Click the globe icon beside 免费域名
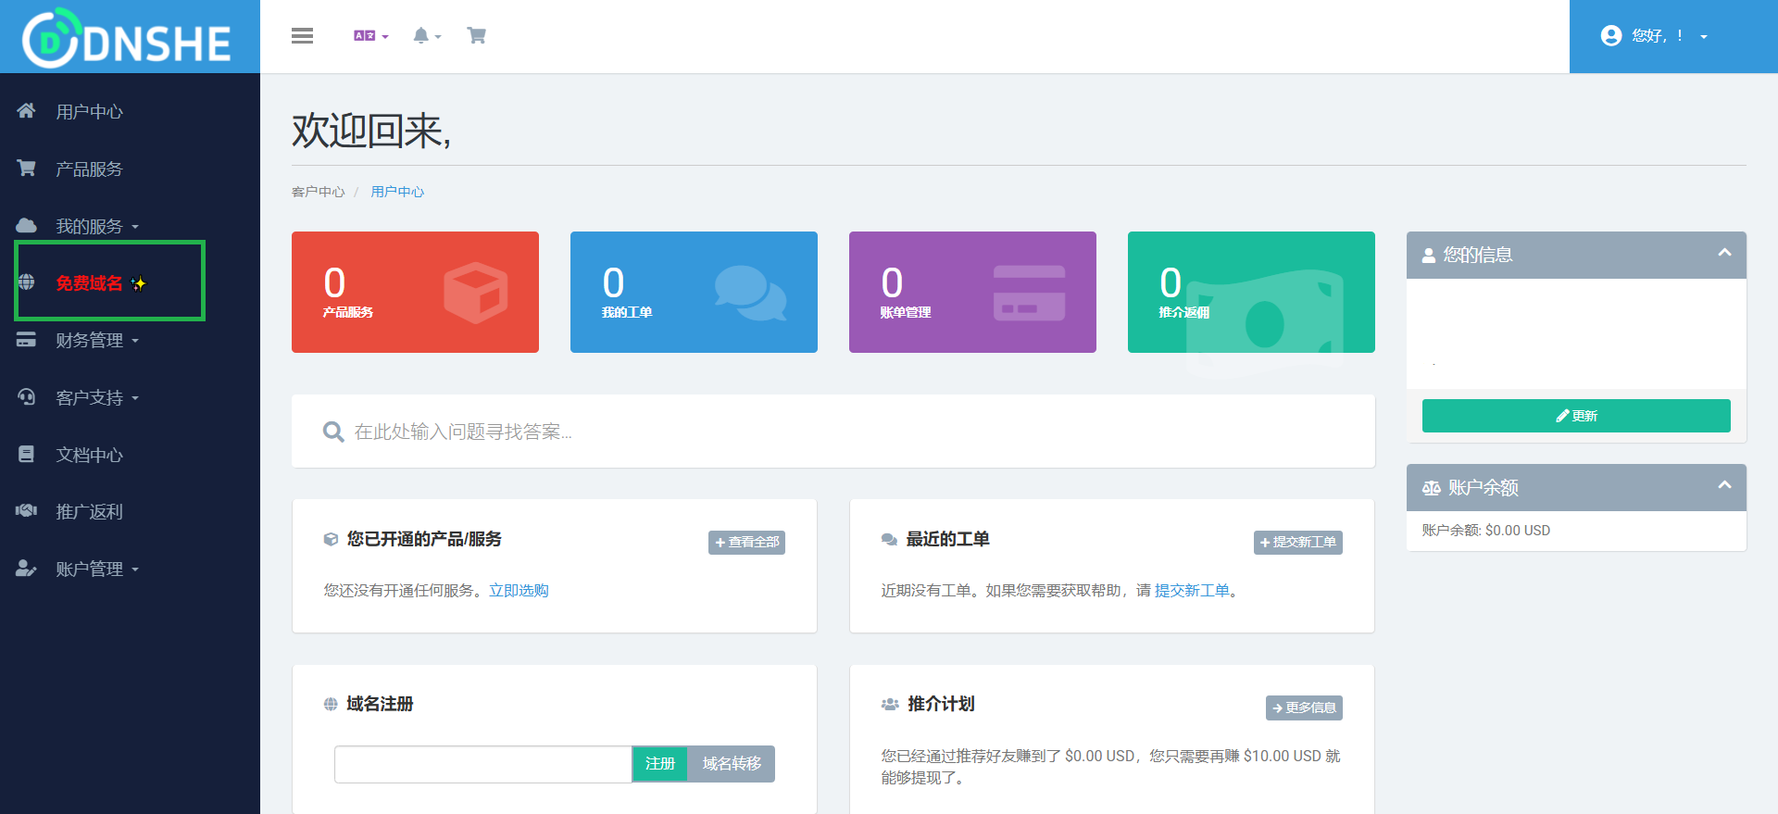1778x814 pixels. [26, 282]
